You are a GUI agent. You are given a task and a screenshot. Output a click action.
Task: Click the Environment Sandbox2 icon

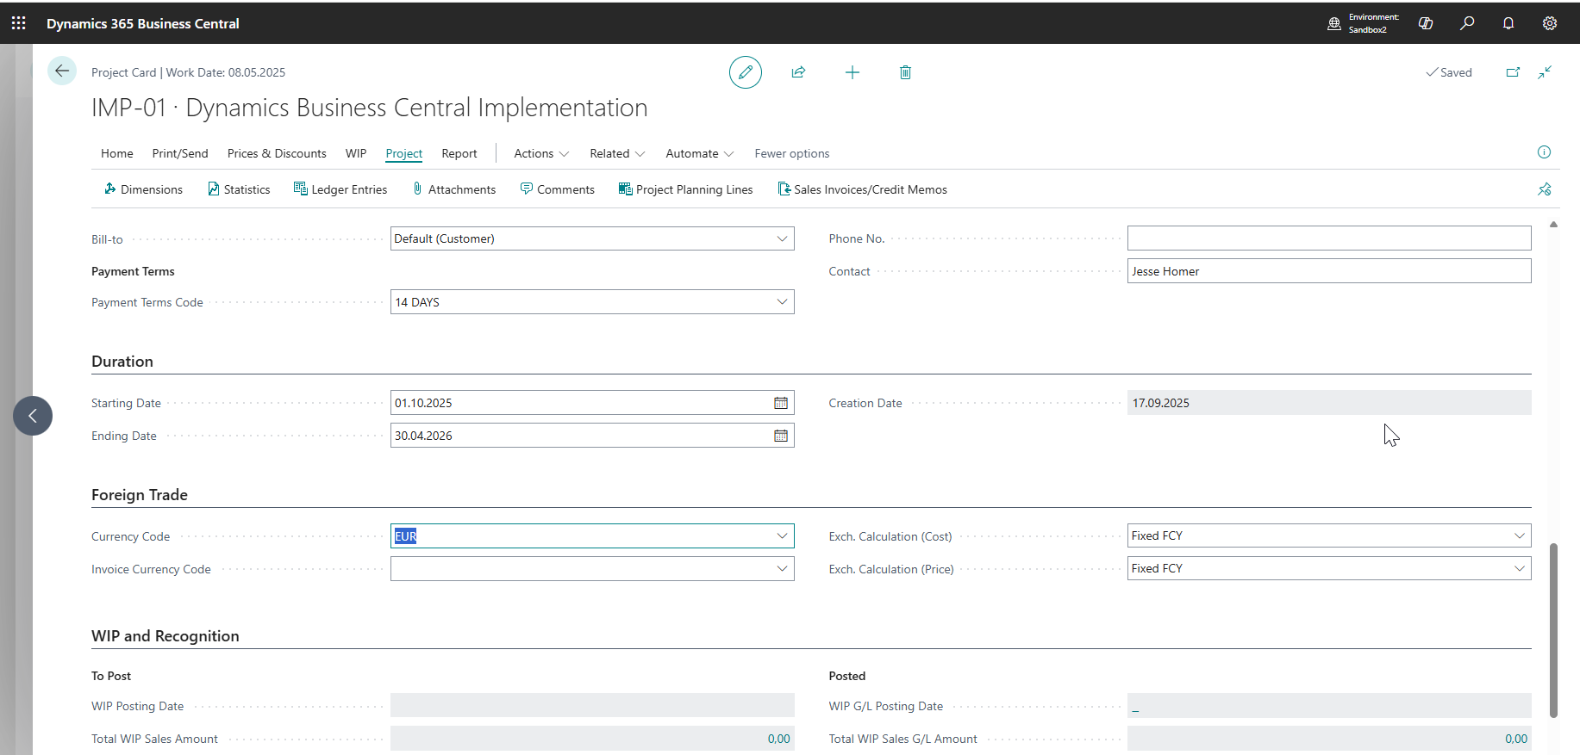[1334, 23]
